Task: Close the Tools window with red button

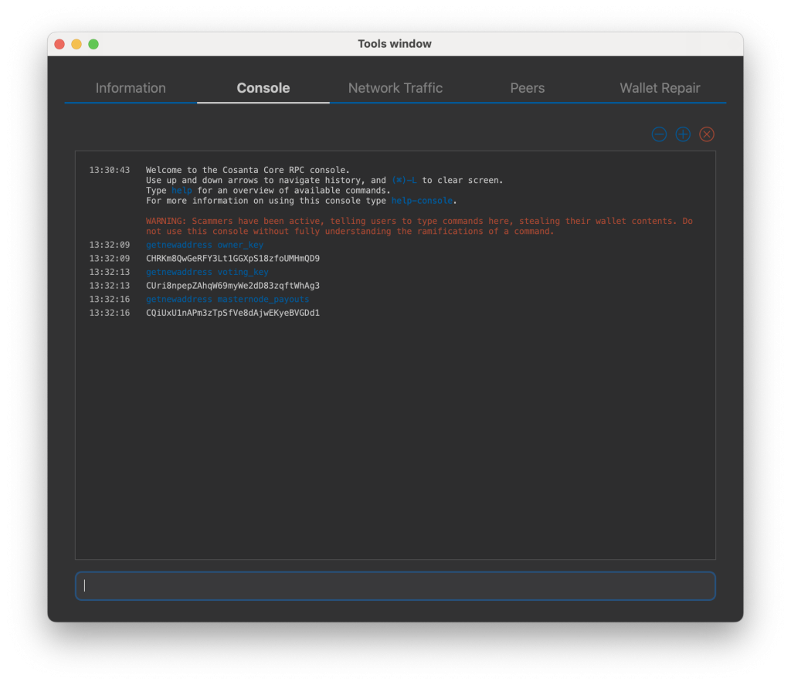Action: click(59, 44)
